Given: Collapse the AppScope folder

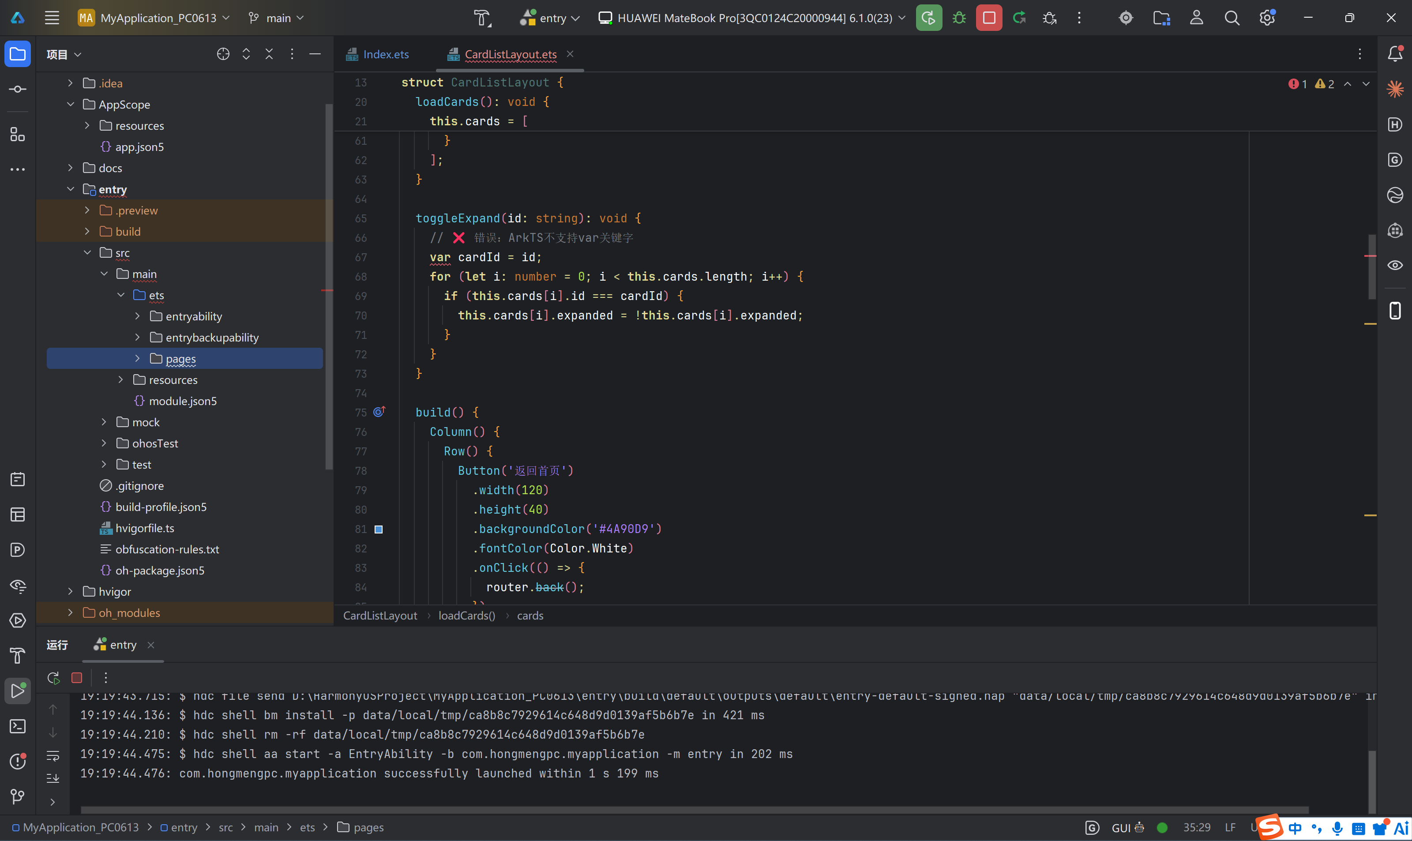Looking at the screenshot, I should click(x=70, y=104).
